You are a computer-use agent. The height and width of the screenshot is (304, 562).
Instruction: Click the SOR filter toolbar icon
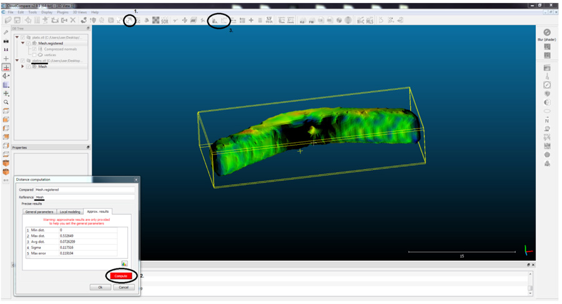tap(164, 21)
